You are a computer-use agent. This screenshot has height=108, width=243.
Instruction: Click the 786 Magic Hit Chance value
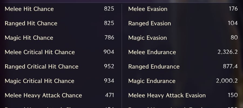point(109,38)
